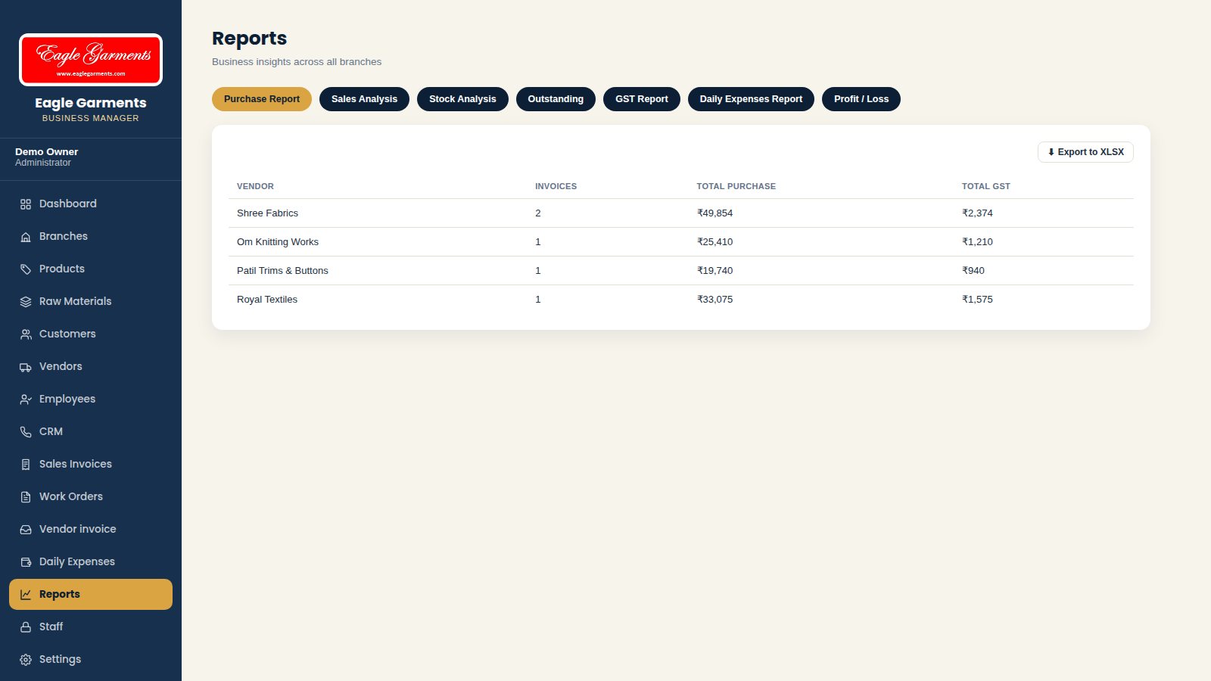Select the Outstanding report tab
The image size is (1211, 681).
pos(556,99)
